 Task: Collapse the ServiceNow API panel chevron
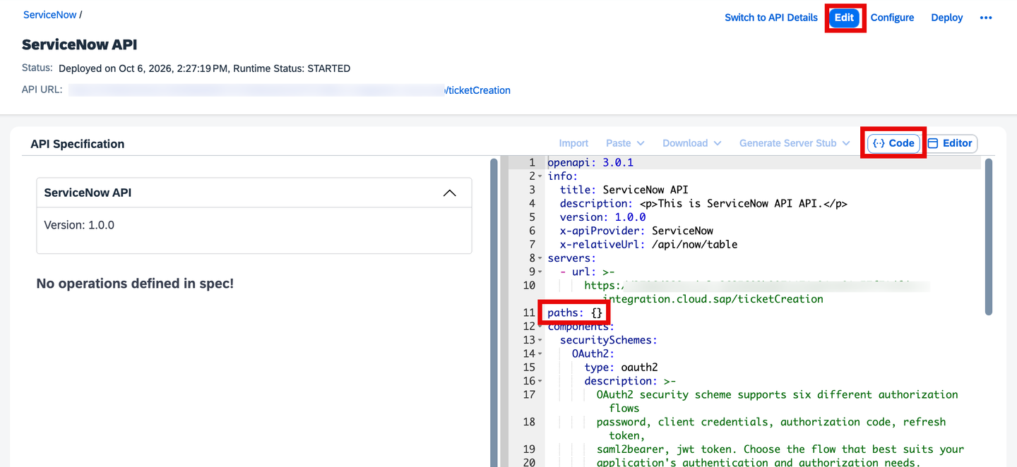click(449, 193)
